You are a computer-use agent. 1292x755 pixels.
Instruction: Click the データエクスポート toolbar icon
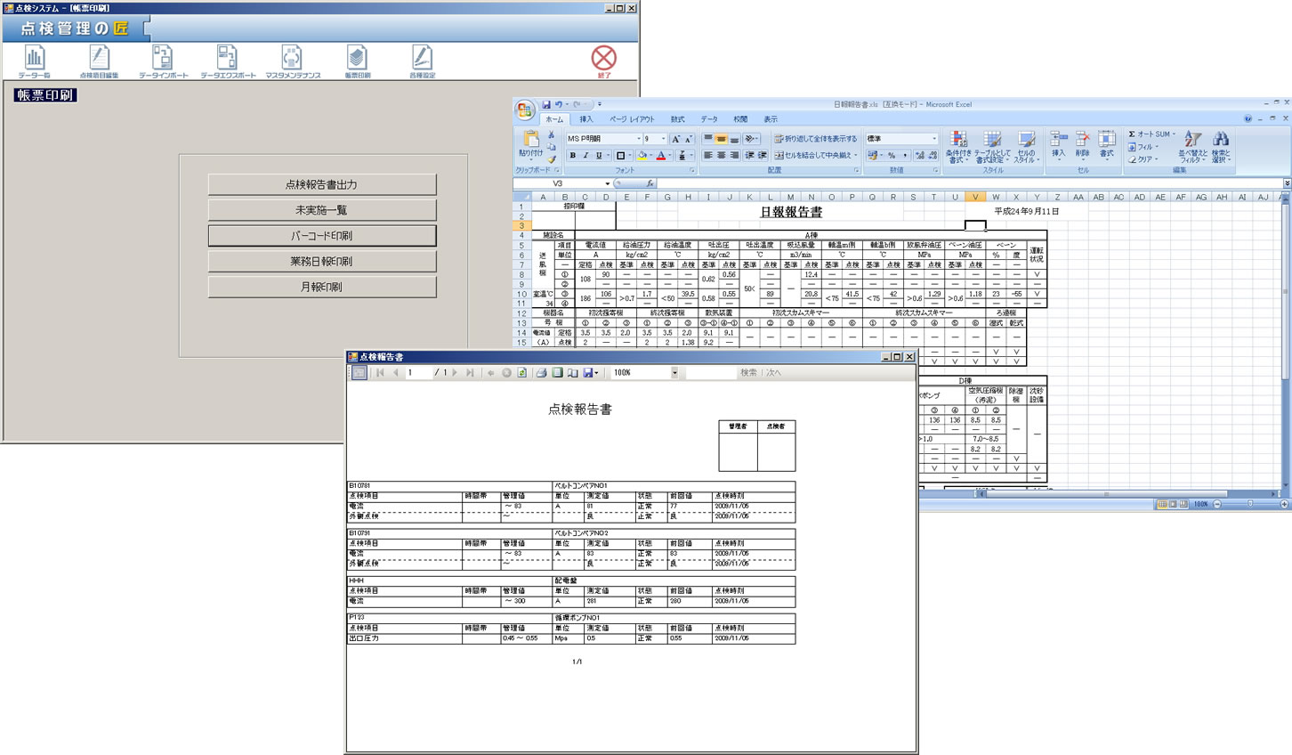pyautogui.click(x=227, y=61)
